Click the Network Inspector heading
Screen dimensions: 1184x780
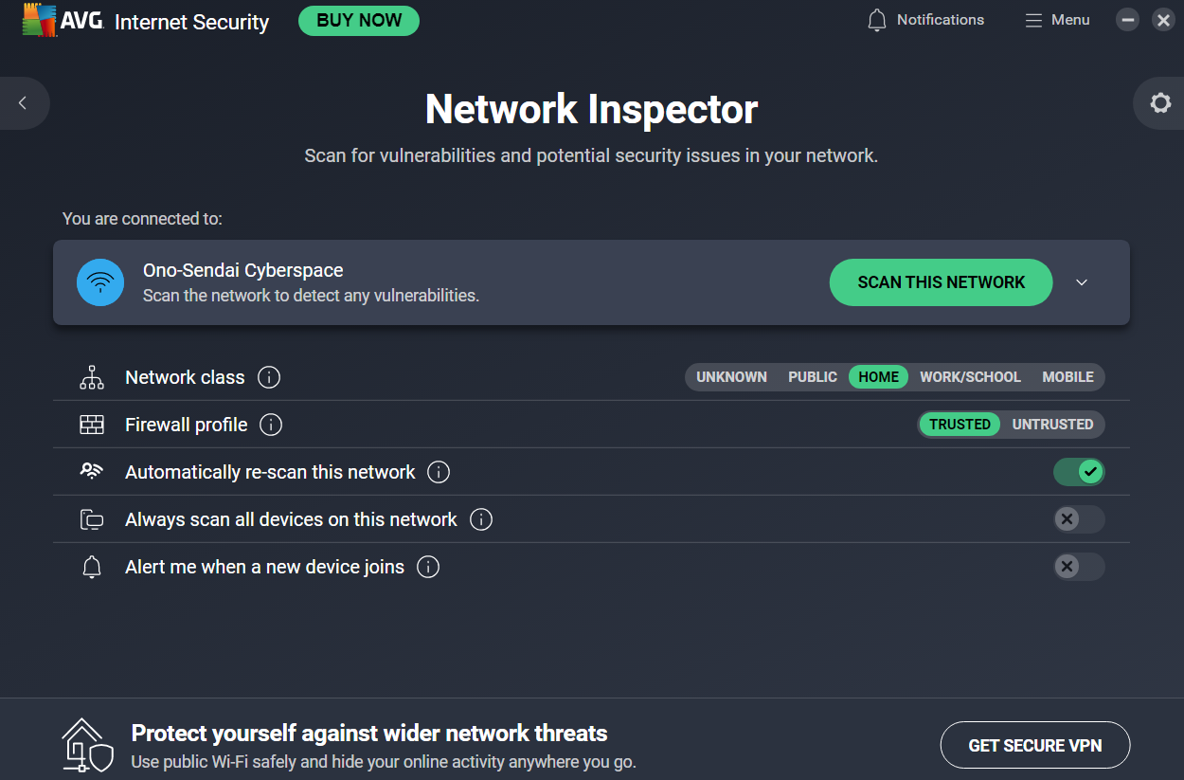(x=592, y=109)
